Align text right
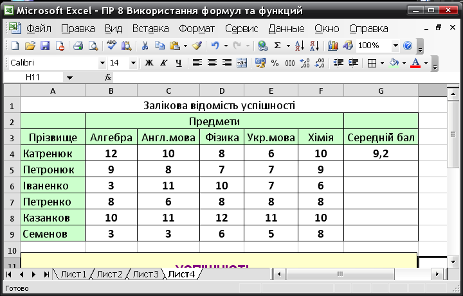Image resolution: width=463 pixels, height=296 pixels. tap(227, 63)
